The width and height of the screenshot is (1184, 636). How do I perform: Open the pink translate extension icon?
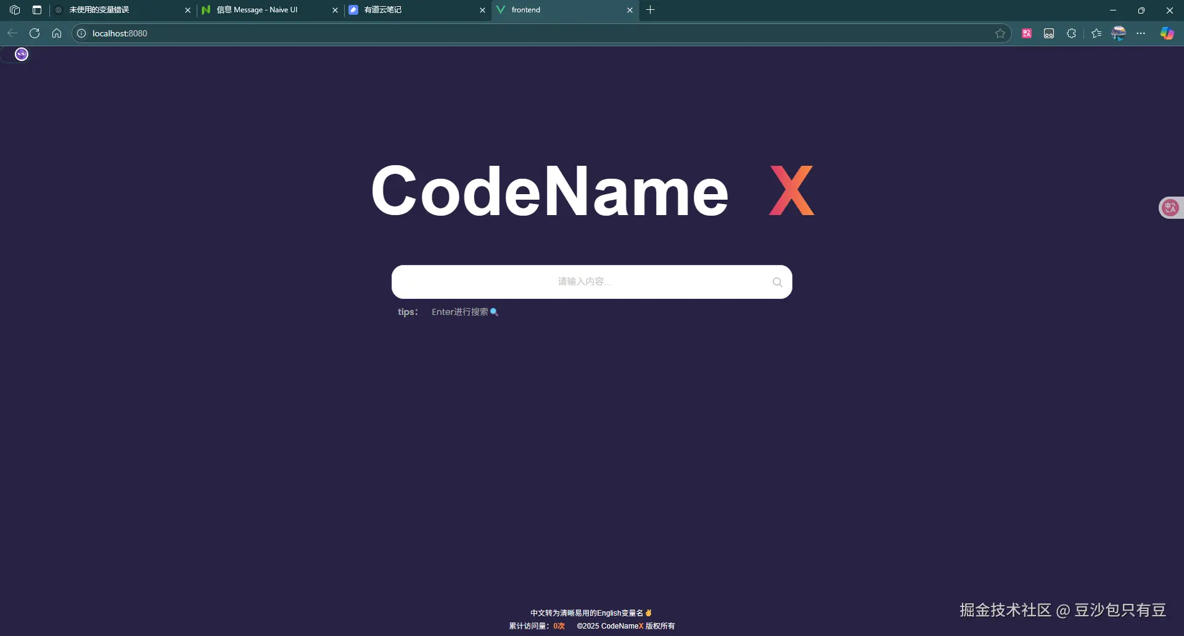pos(1027,33)
